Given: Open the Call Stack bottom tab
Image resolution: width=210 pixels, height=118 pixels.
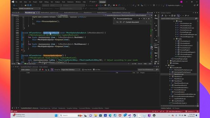Looking at the screenshot, I should [x=54, y=108].
